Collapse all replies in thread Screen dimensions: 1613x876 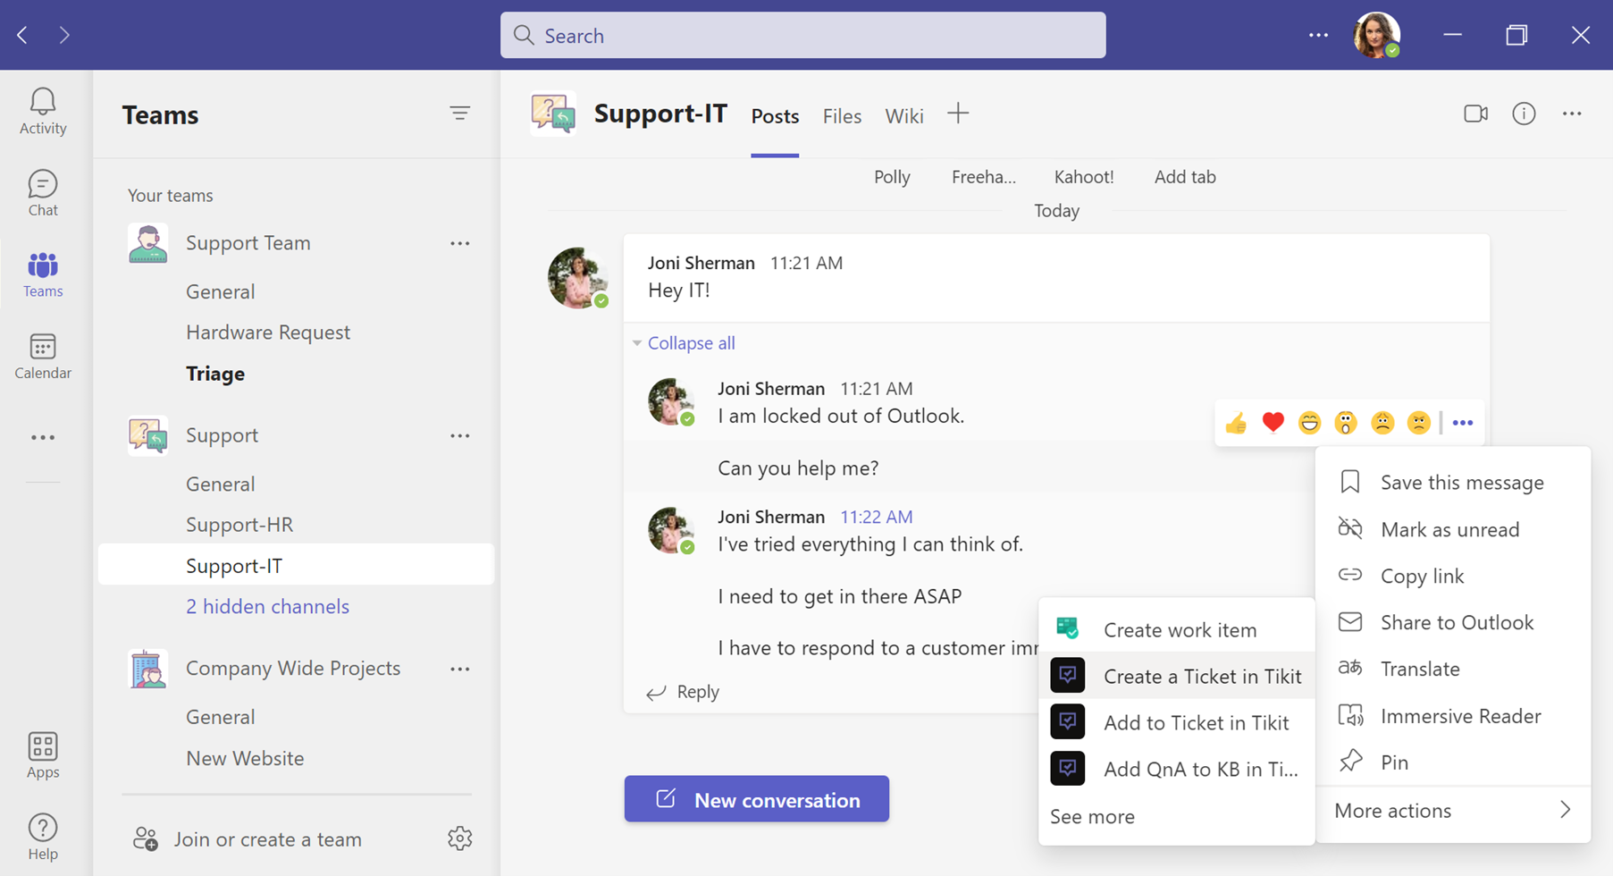pos(691,343)
